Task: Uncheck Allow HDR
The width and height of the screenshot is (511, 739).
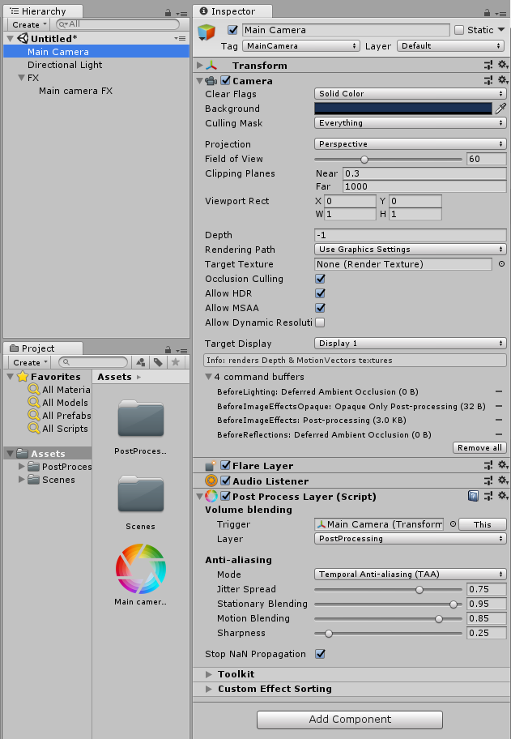Action: (x=320, y=293)
